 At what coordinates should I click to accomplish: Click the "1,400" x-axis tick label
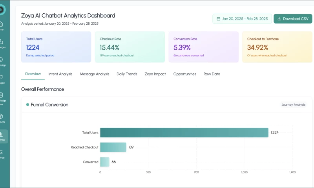click(x=292, y=172)
